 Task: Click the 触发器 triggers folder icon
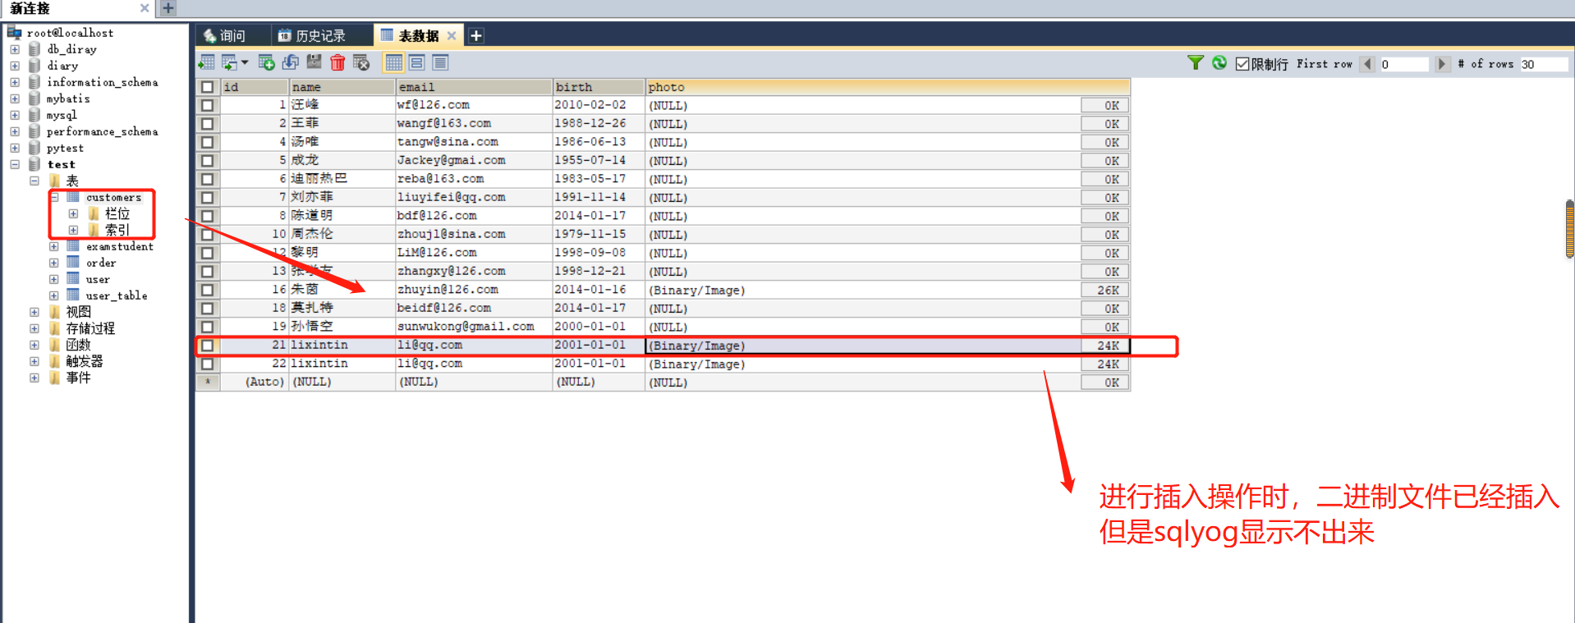(x=55, y=361)
